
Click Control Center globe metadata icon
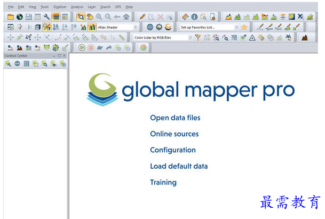tap(17, 64)
